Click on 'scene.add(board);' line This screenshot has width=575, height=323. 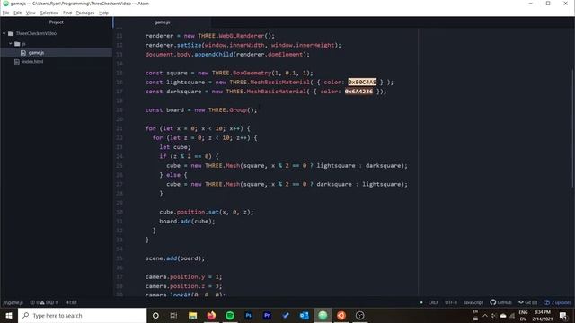point(175,258)
